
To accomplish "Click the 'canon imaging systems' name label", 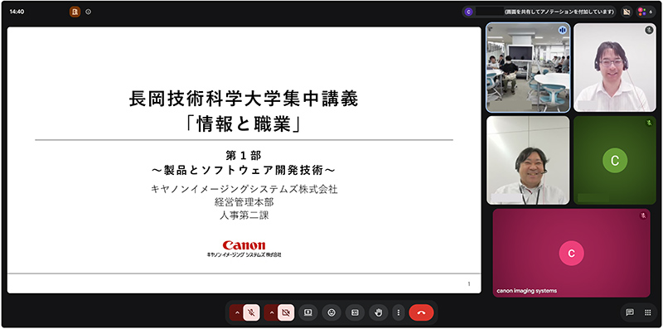I will (x=526, y=291).
